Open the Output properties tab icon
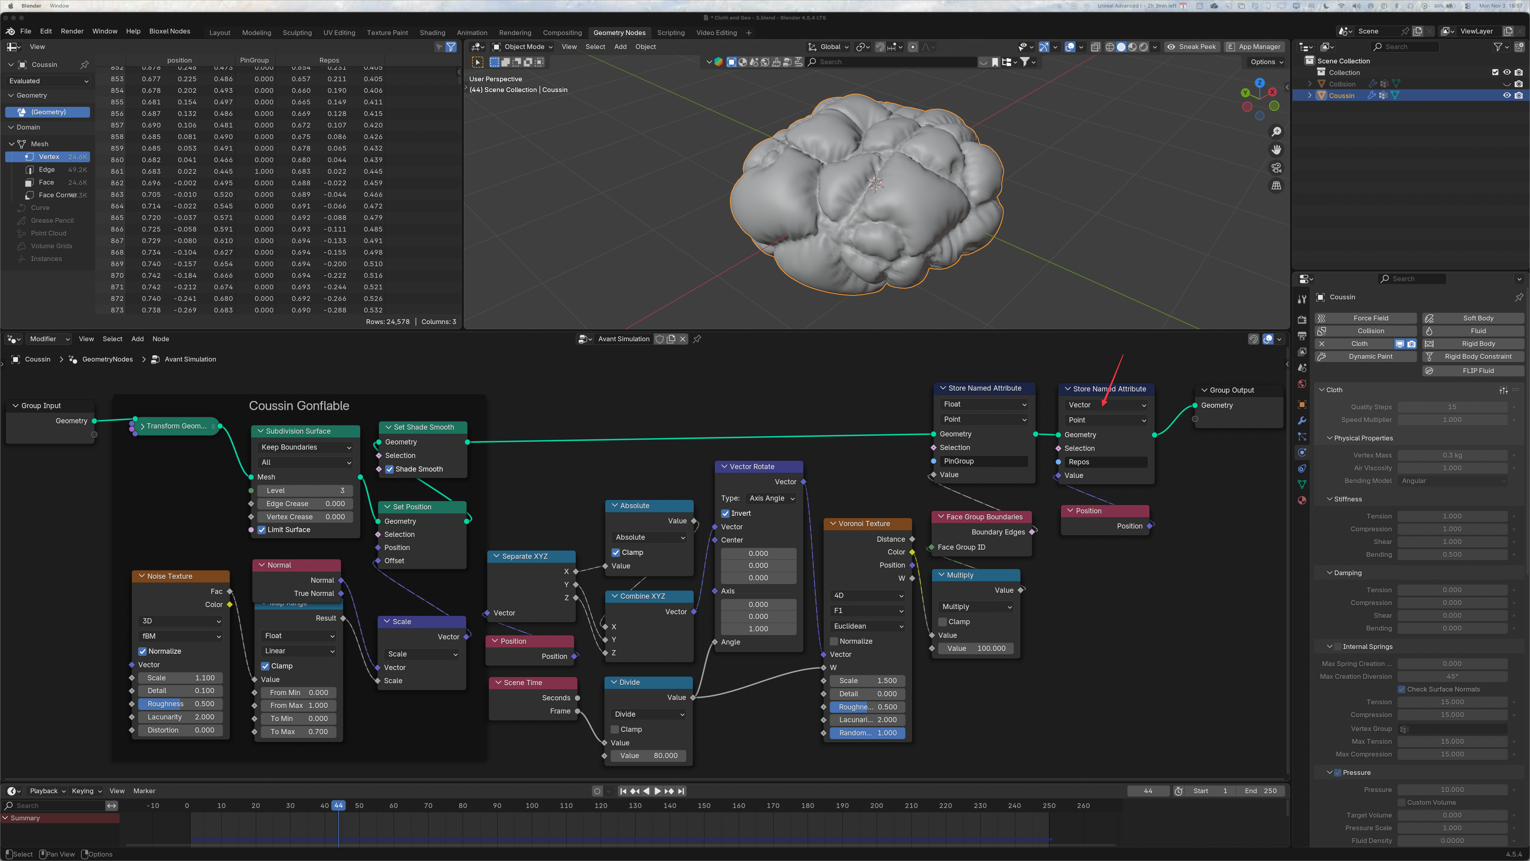 (1302, 336)
